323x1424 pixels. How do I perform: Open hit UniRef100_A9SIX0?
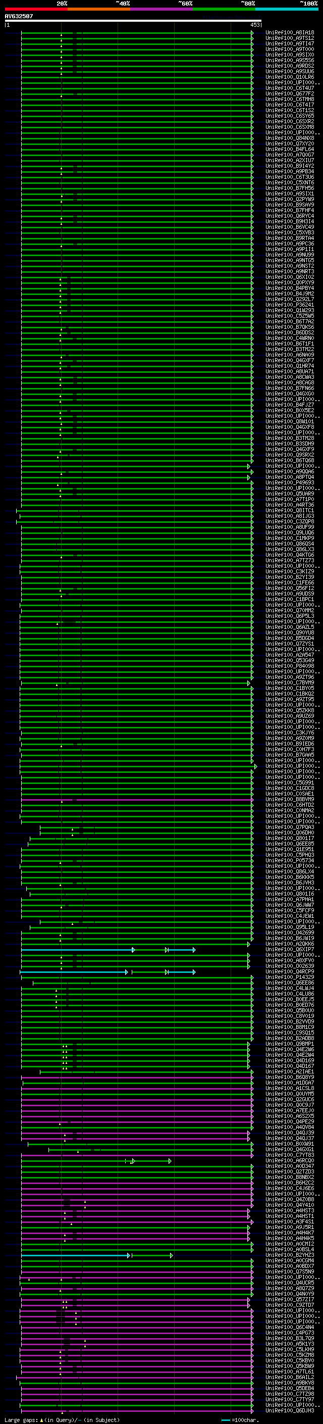pyautogui.click(x=290, y=55)
